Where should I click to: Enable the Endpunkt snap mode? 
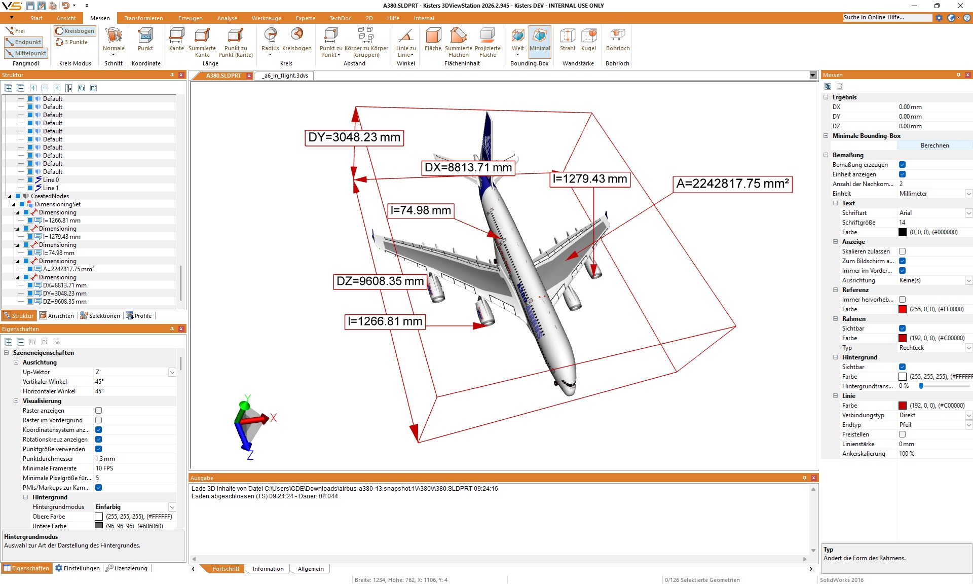click(x=24, y=42)
